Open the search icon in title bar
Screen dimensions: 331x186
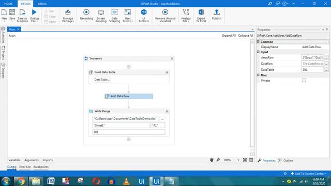[x=270, y=4]
